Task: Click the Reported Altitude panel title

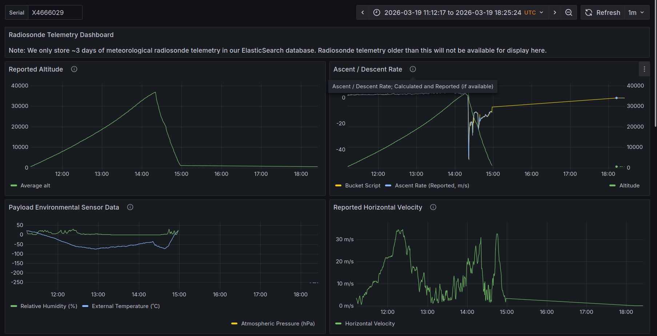Action: tap(36, 69)
